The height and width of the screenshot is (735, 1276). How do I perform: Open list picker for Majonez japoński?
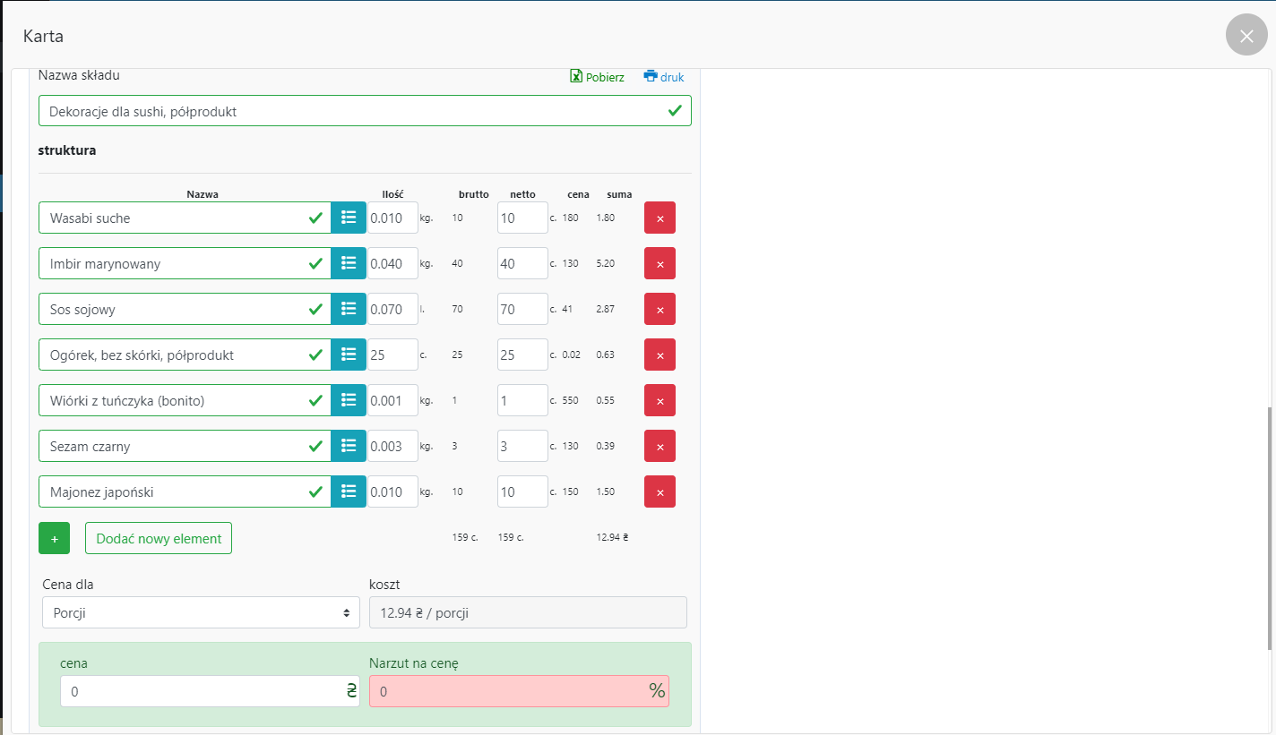[349, 491]
